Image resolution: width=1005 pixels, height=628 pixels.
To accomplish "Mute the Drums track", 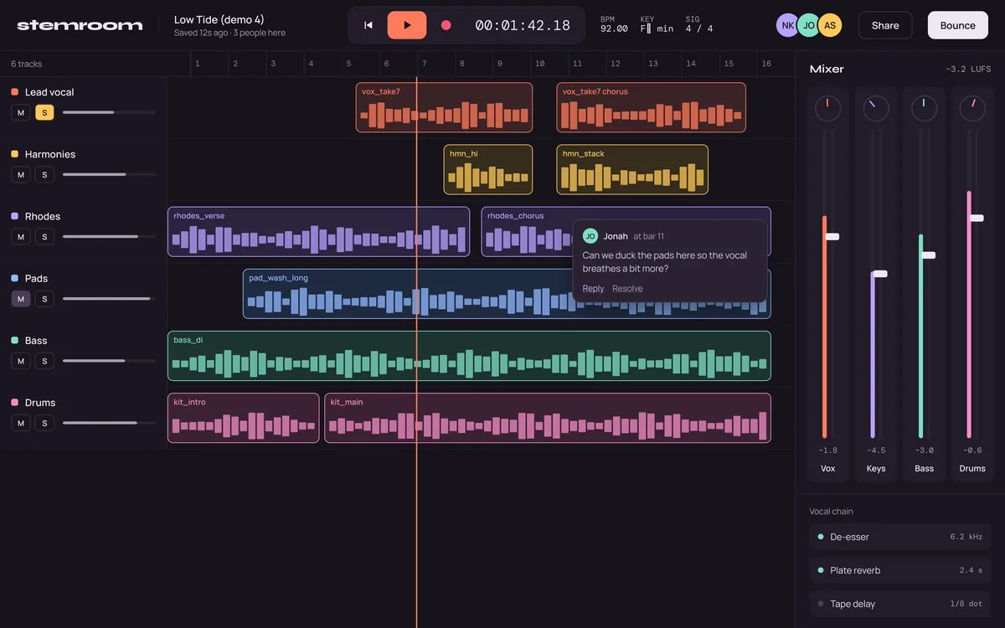I will [21, 423].
